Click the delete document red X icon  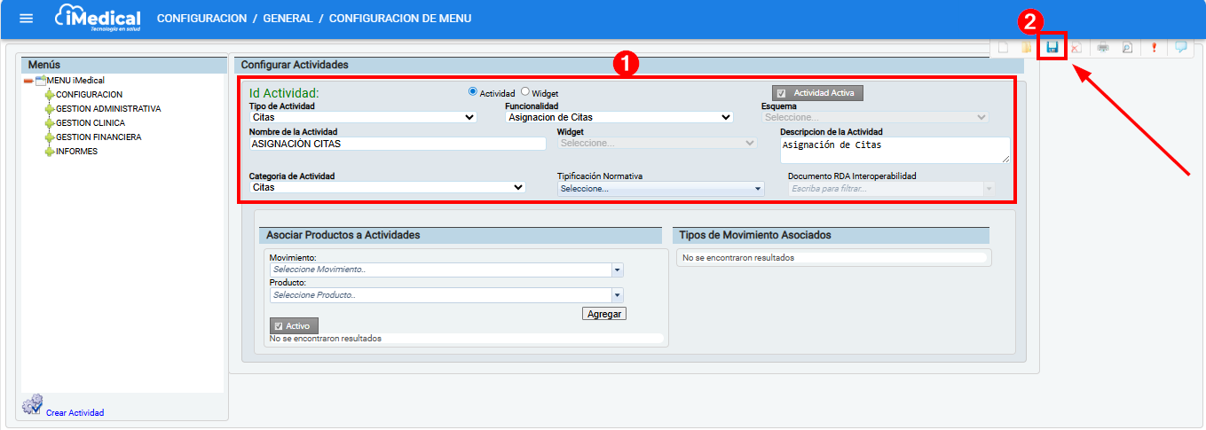click(x=1076, y=48)
